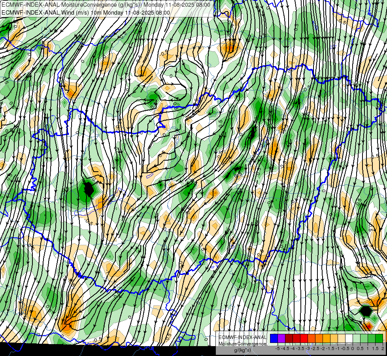
Task: Click the blue legend swatch above -5
Action: pos(274,338)
